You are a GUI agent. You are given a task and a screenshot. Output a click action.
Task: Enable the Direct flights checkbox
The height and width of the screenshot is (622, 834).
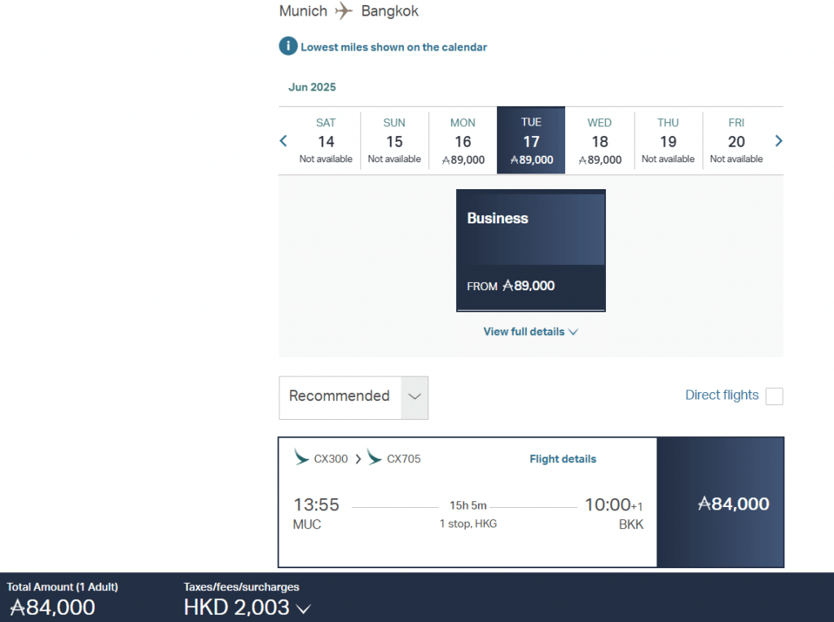pos(775,396)
